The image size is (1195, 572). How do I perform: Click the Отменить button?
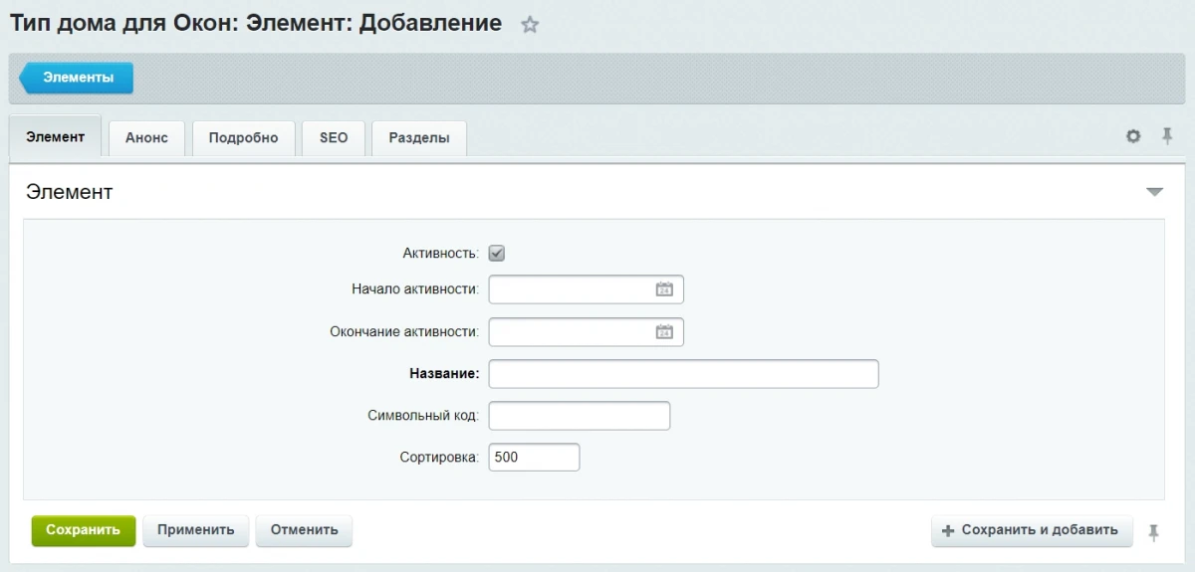click(304, 530)
